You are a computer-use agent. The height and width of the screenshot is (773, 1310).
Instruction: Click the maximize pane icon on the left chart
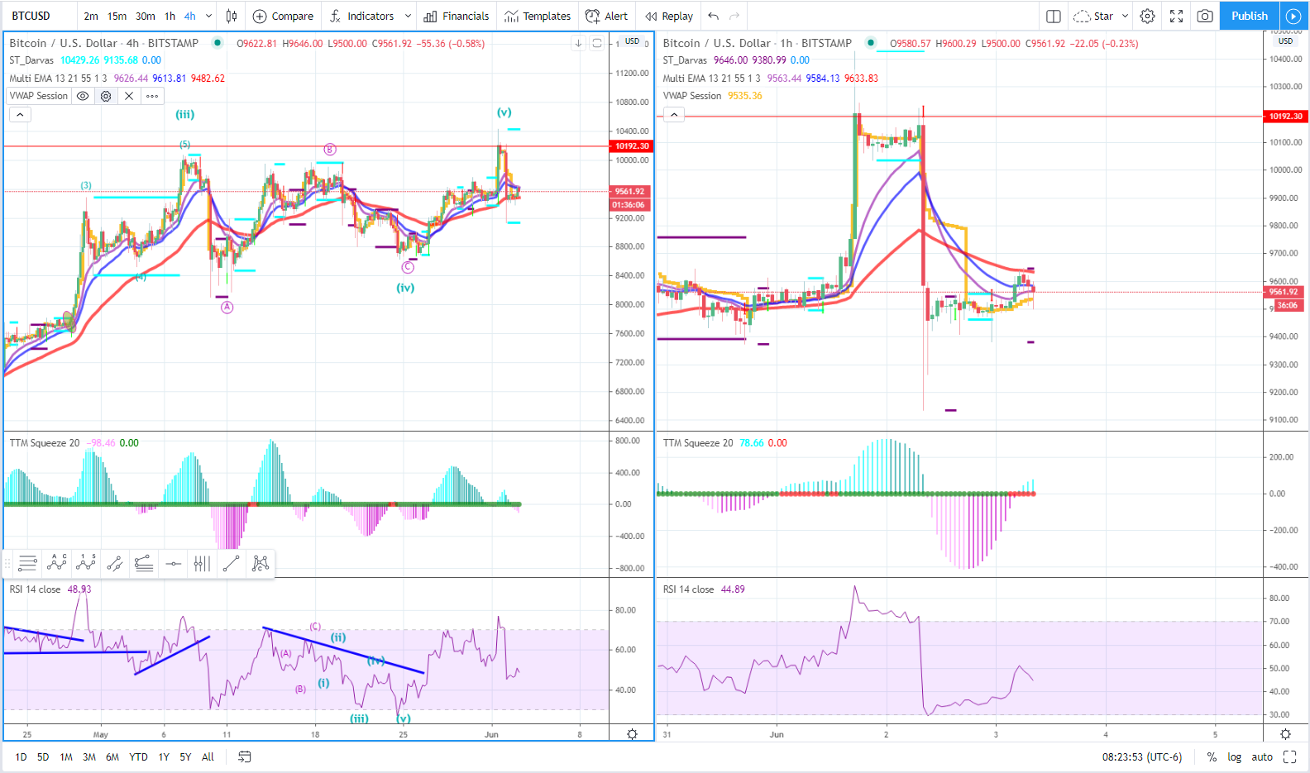[x=597, y=43]
